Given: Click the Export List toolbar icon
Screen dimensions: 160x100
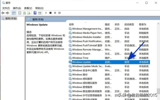Looking at the screenshot, I should click(x=29, y=13).
